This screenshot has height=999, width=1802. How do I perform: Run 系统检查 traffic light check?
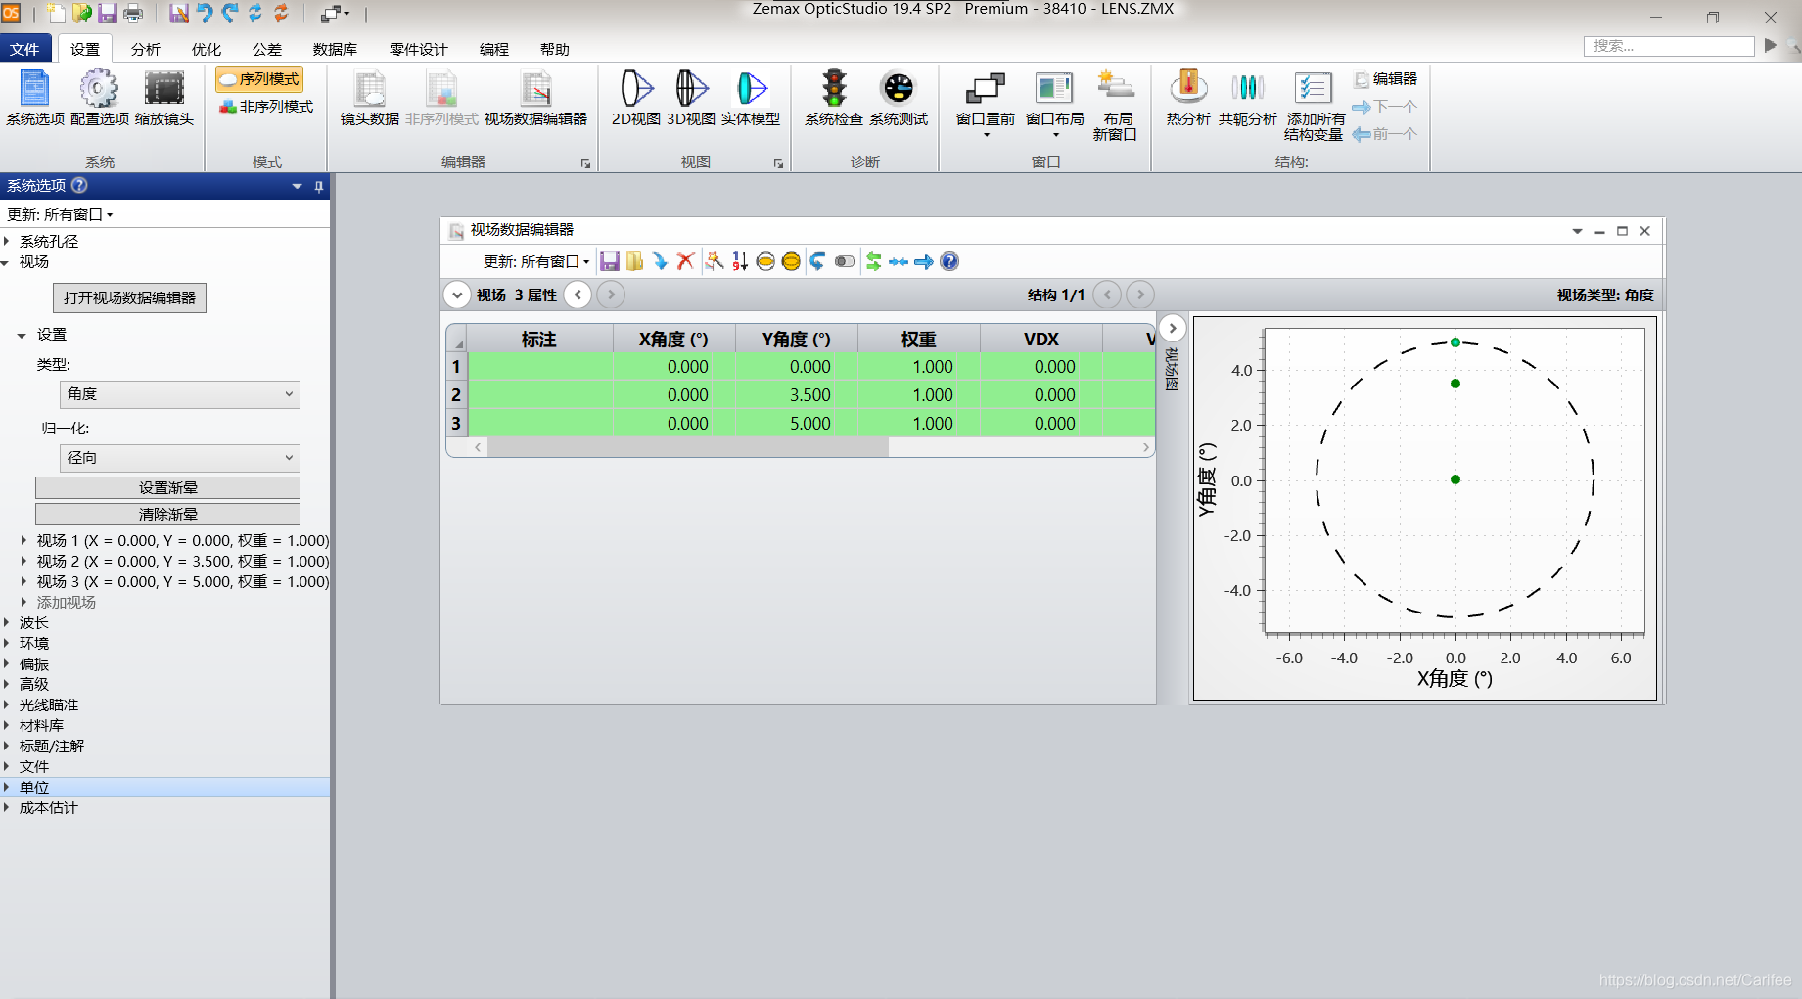coord(834,98)
